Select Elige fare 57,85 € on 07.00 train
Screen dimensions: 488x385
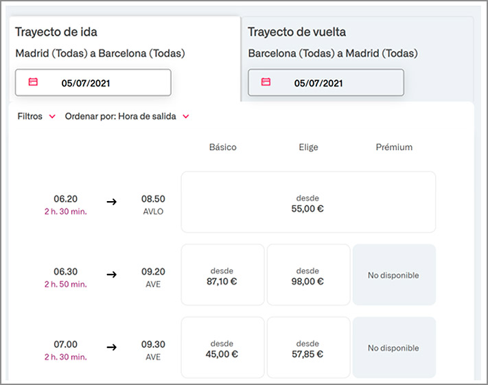(307, 348)
